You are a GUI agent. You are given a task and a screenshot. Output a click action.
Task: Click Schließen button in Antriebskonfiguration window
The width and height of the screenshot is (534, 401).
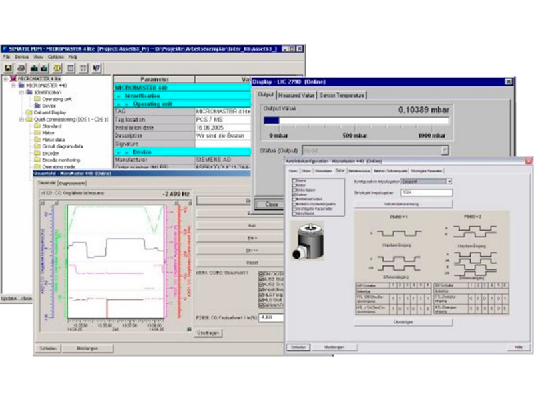(298, 347)
